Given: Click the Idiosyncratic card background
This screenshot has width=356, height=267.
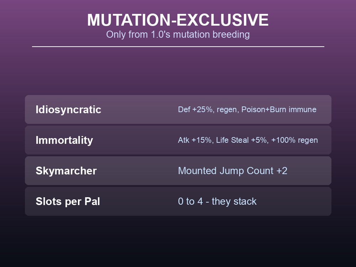Looking at the screenshot, I should click(x=178, y=109).
